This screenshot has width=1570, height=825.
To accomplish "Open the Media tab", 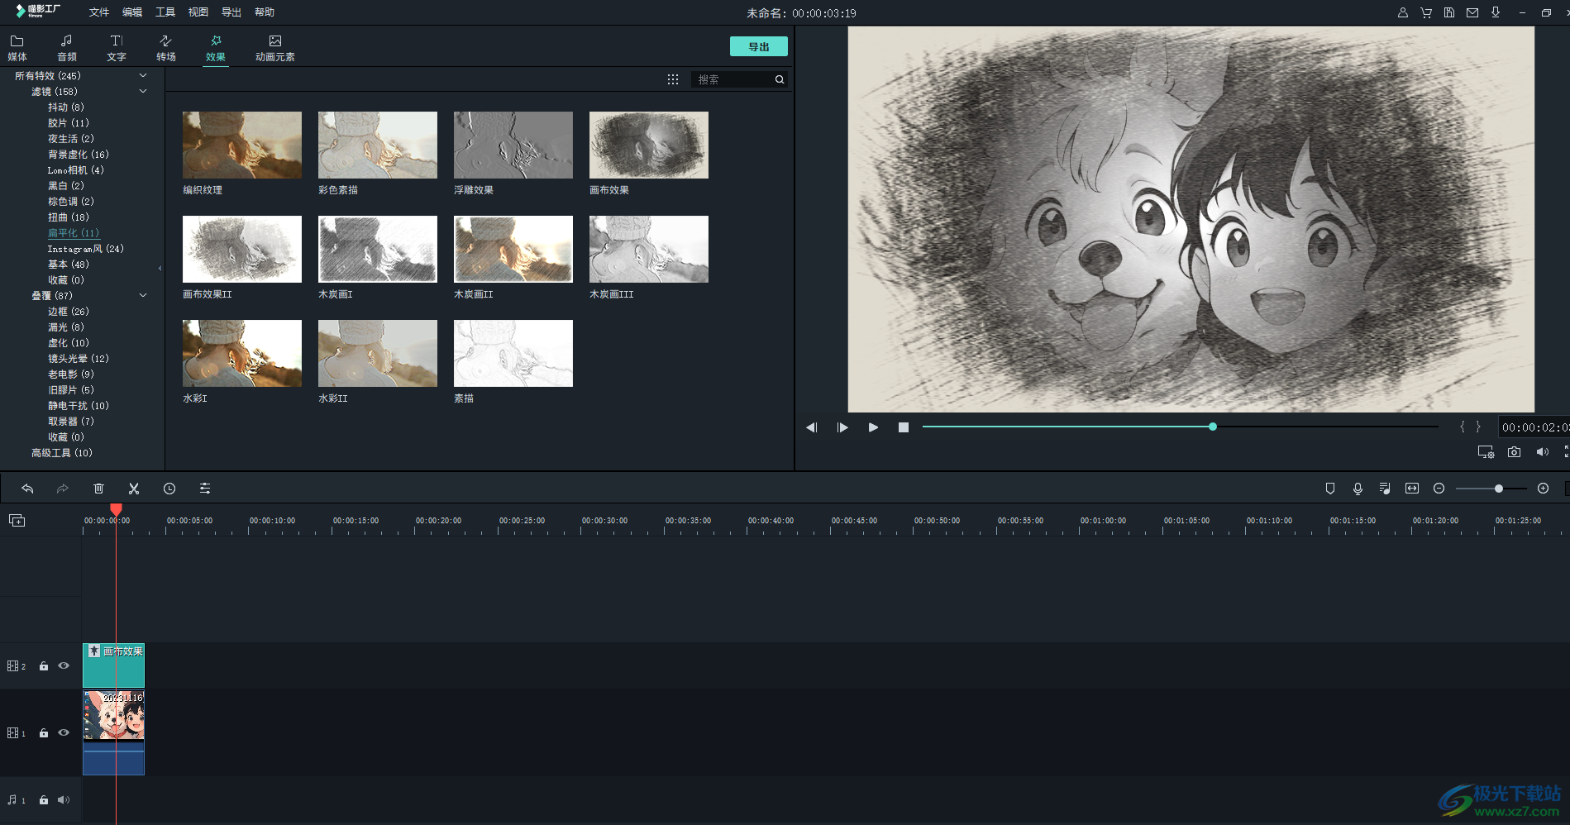I will click(x=17, y=48).
